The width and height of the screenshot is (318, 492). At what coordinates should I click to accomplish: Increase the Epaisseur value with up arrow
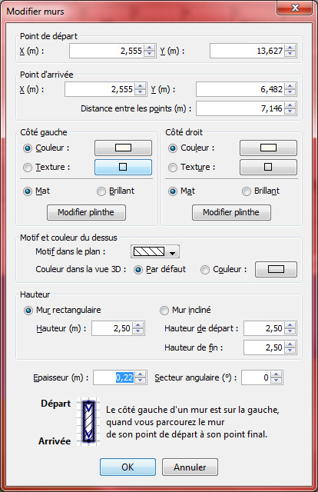tap(141, 374)
